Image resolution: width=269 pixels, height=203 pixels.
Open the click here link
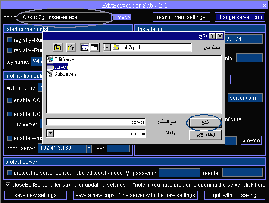pos(254,184)
